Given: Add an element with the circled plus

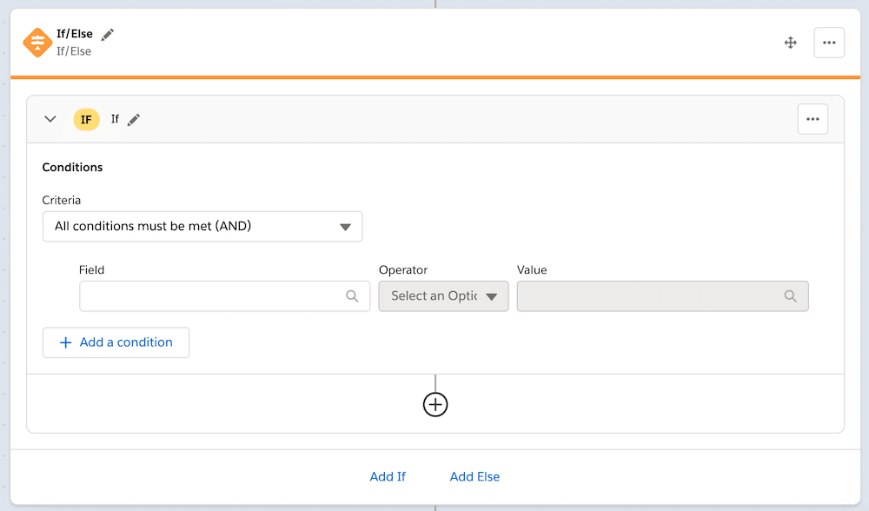Looking at the screenshot, I should 435,405.
